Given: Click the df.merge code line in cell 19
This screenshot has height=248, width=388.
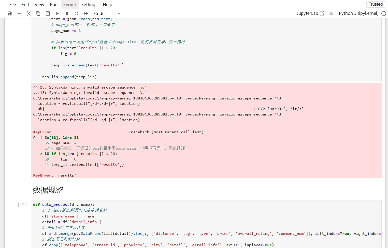Looking at the screenshot, I should pos(212,234).
